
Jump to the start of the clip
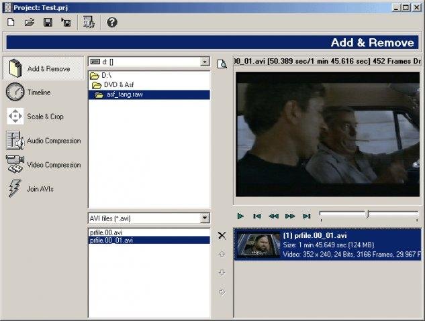pos(257,216)
